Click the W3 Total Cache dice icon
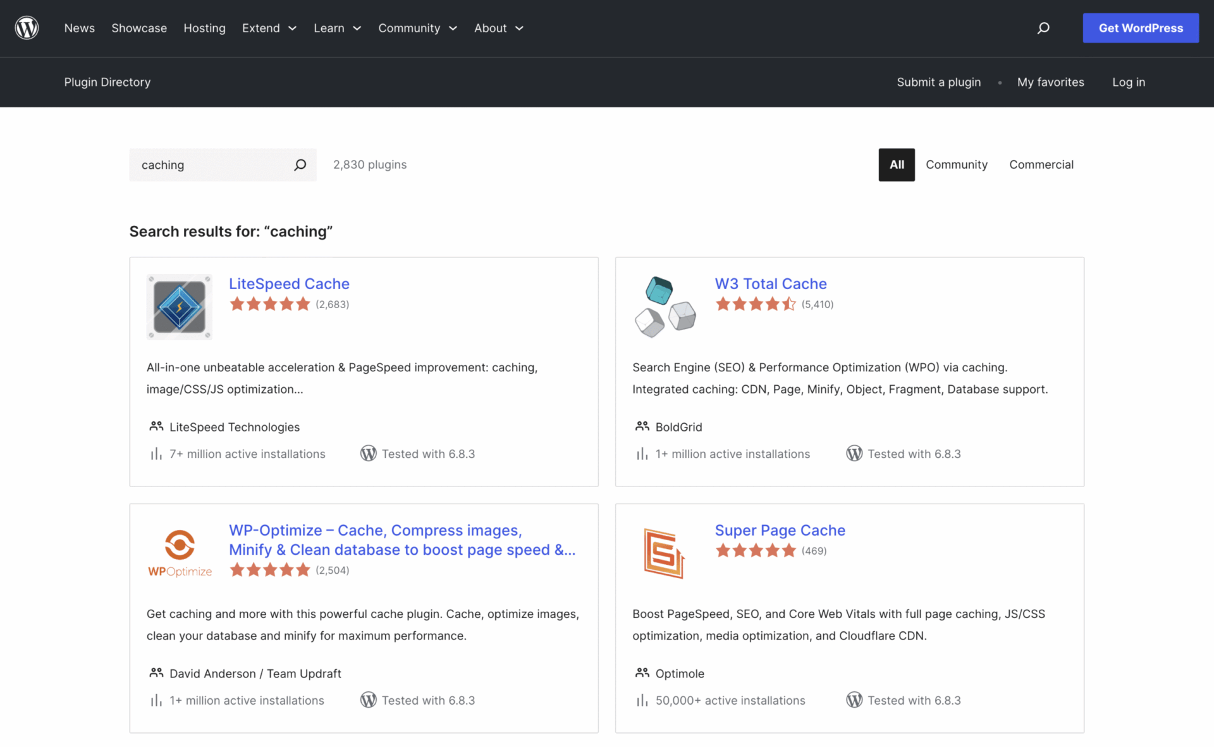 [665, 306]
